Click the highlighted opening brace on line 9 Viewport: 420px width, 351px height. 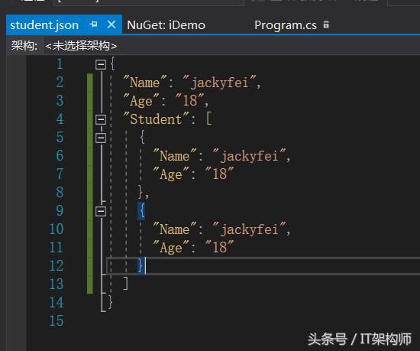[x=142, y=211]
